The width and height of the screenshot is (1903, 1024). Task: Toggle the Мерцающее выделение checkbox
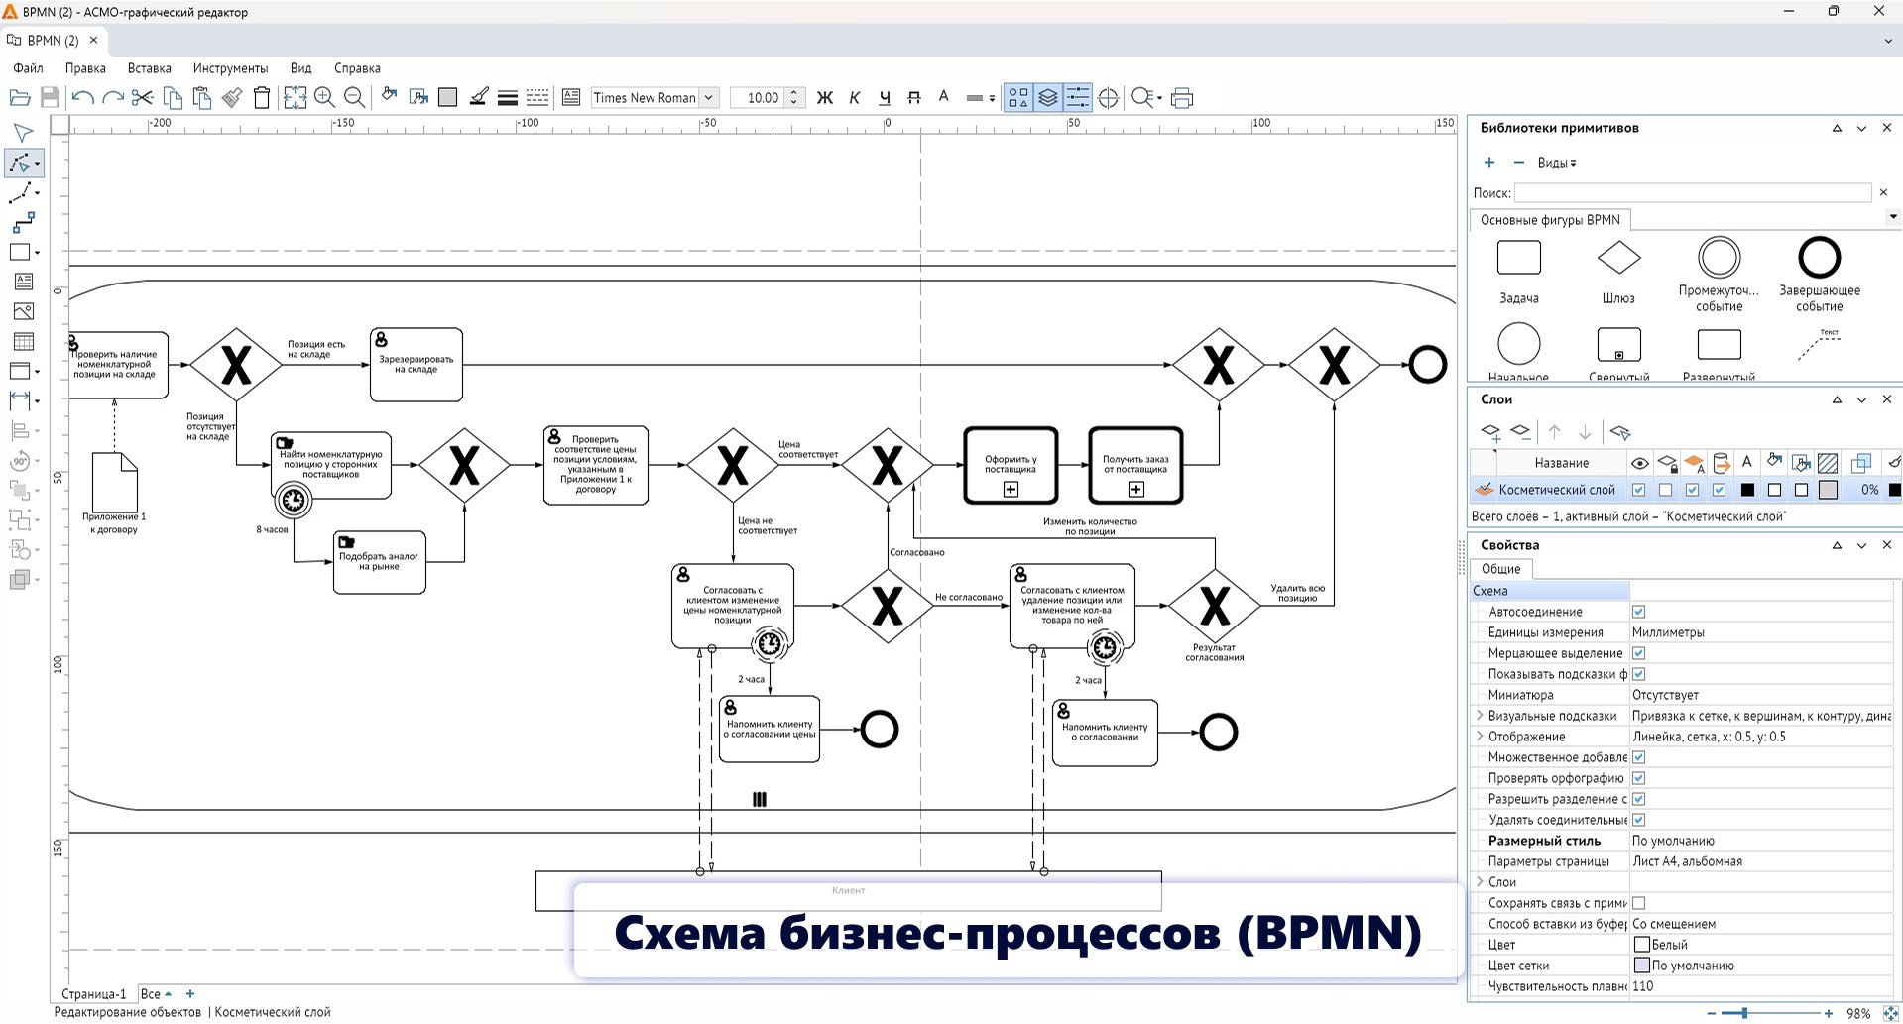[x=1638, y=653]
